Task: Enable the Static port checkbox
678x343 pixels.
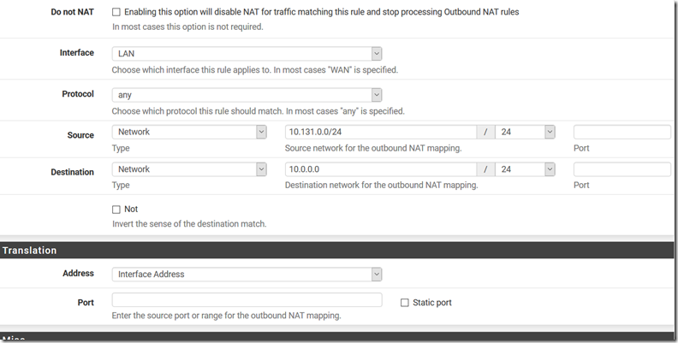Action: [404, 303]
